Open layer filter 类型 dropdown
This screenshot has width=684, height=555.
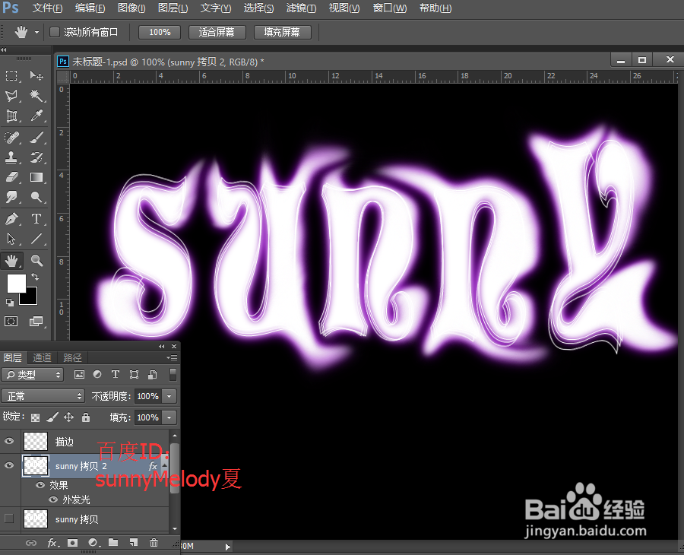click(x=33, y=374)
